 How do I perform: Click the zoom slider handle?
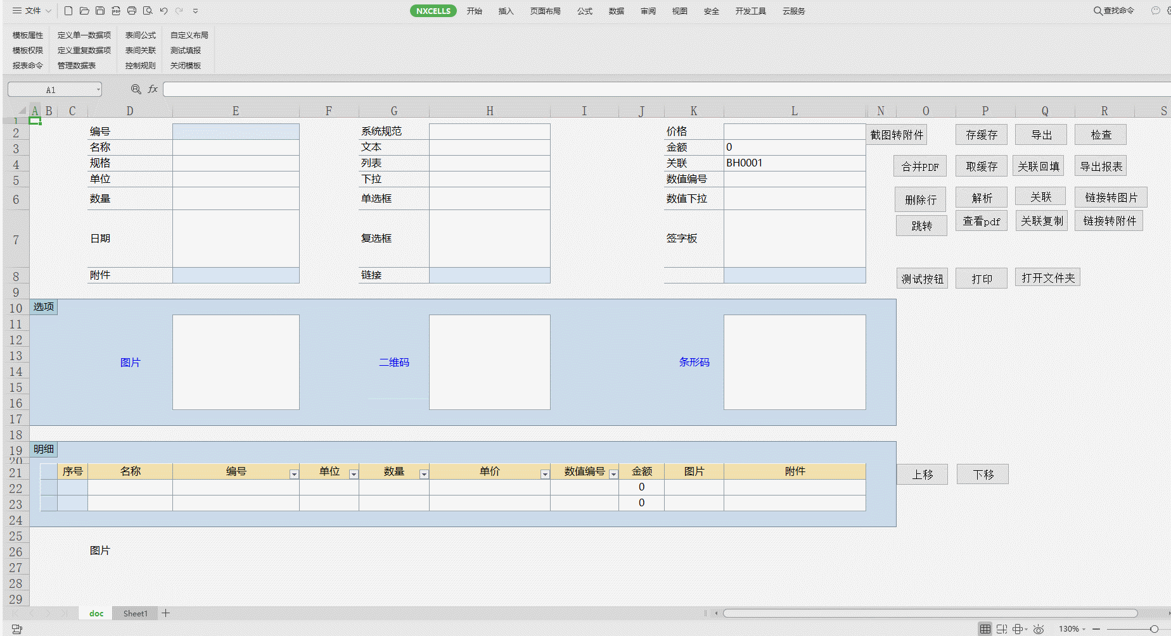1154,629
